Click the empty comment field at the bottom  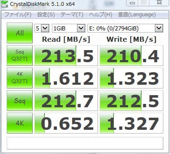[x=85, y=143]
